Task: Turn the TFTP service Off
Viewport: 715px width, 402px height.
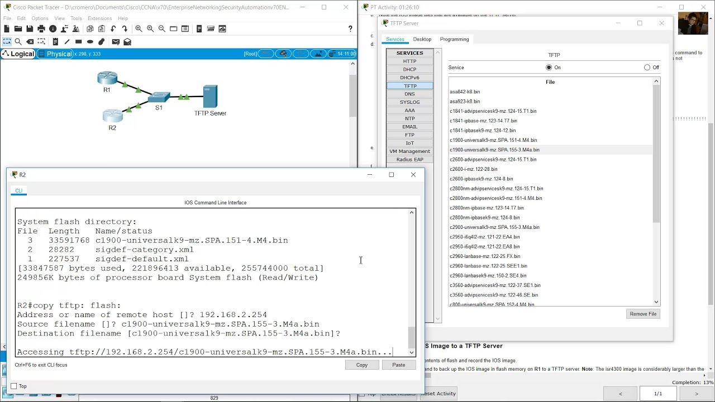Action: [647, 68]
